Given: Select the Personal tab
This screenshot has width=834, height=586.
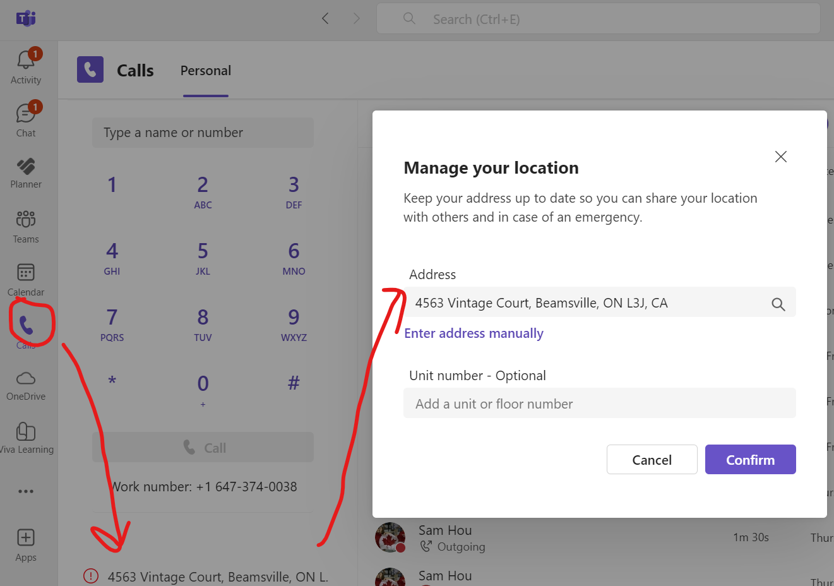Looking at the screenshot, I should [x=206, y=71].
